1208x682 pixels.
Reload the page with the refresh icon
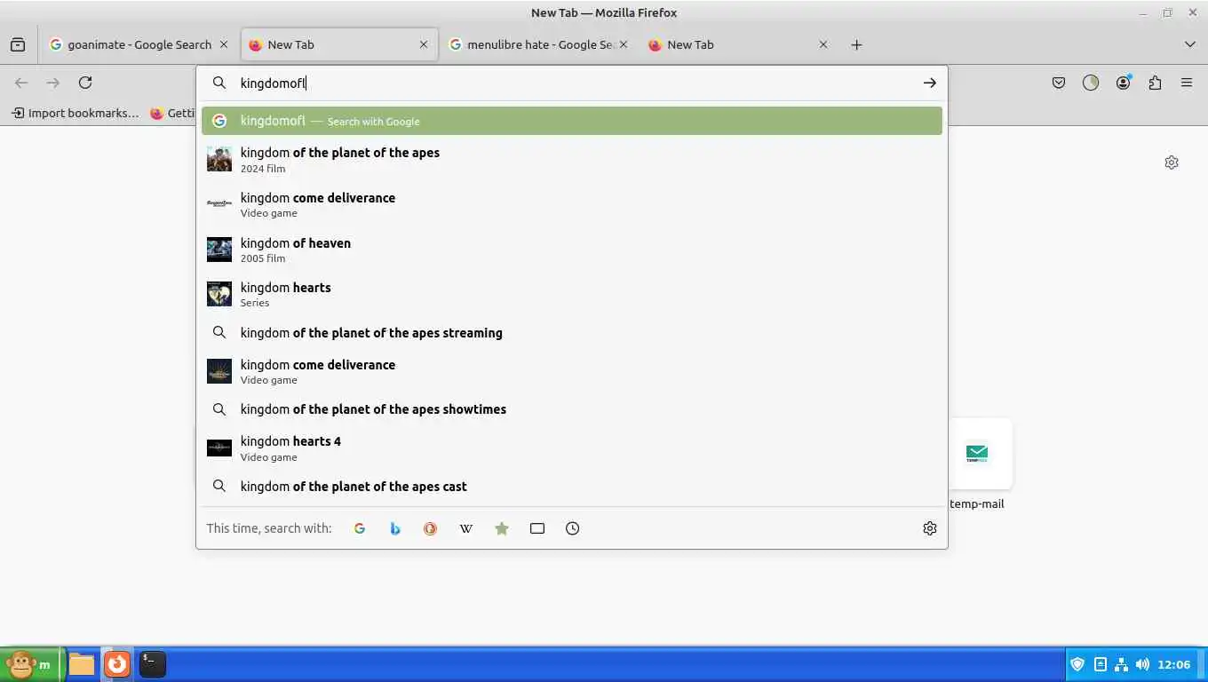85,83
